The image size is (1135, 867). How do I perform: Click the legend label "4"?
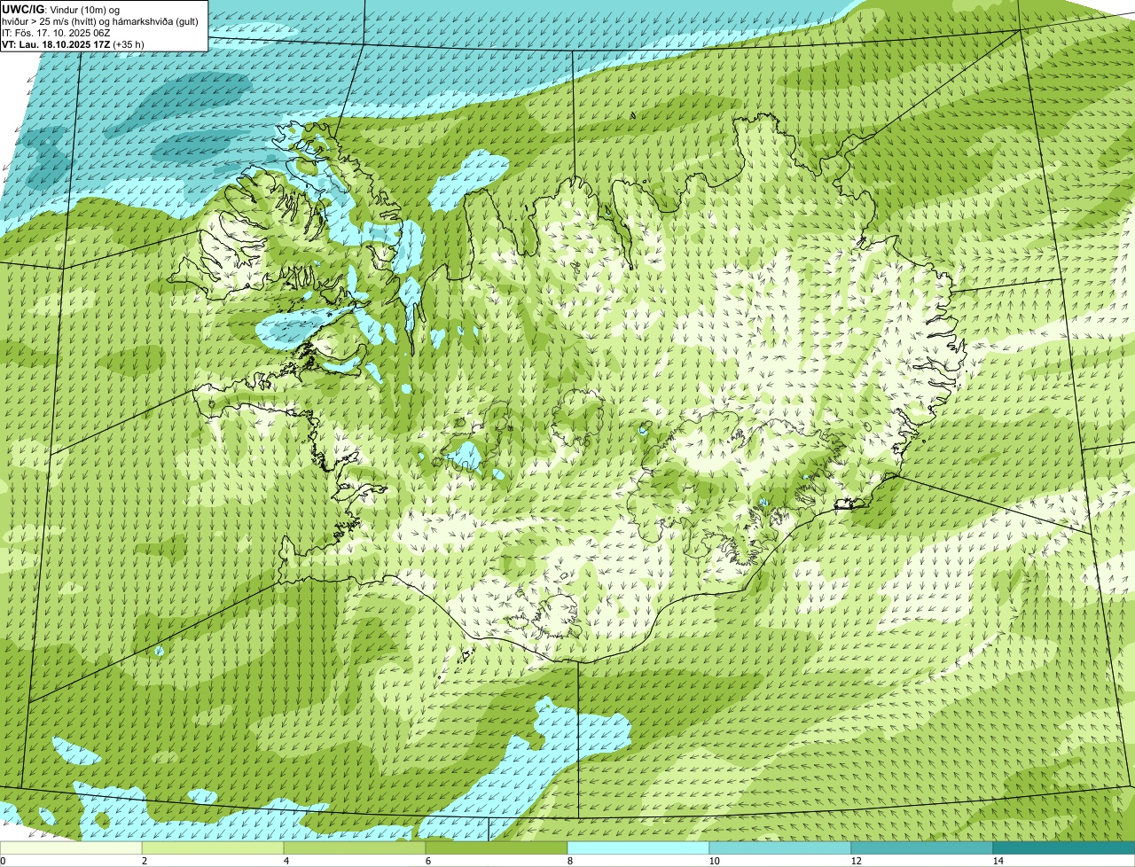286,861
